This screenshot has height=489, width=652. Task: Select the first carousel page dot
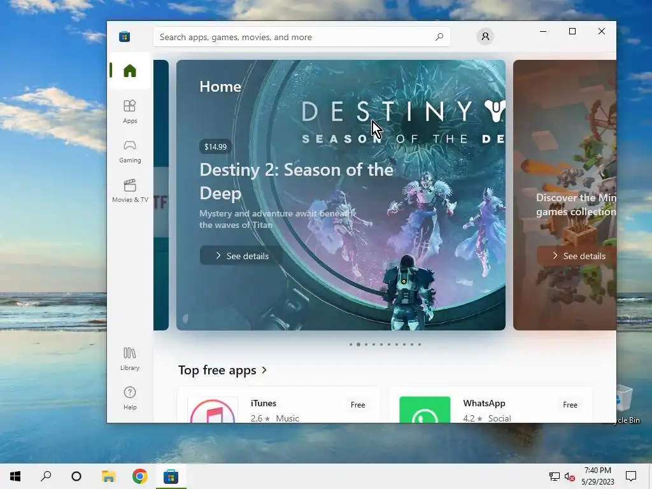point(351,344)
